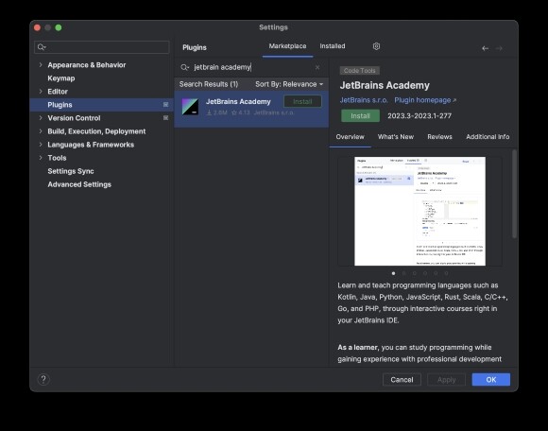The height and width of the screenshot is (431, 548).
Task: Expand Appearance & Behavior section
Action: pyautogui.click(x=41, y=64)
